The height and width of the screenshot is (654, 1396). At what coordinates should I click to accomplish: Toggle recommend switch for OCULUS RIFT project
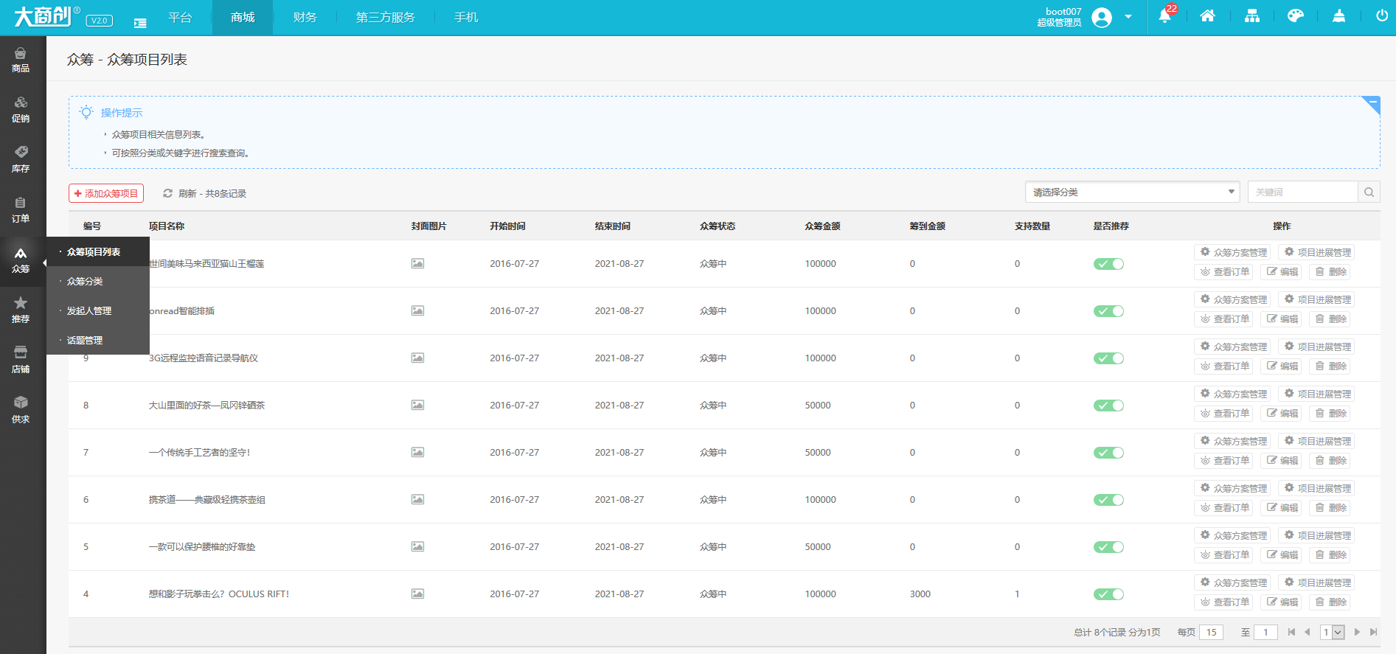[x=1108, y=594]
